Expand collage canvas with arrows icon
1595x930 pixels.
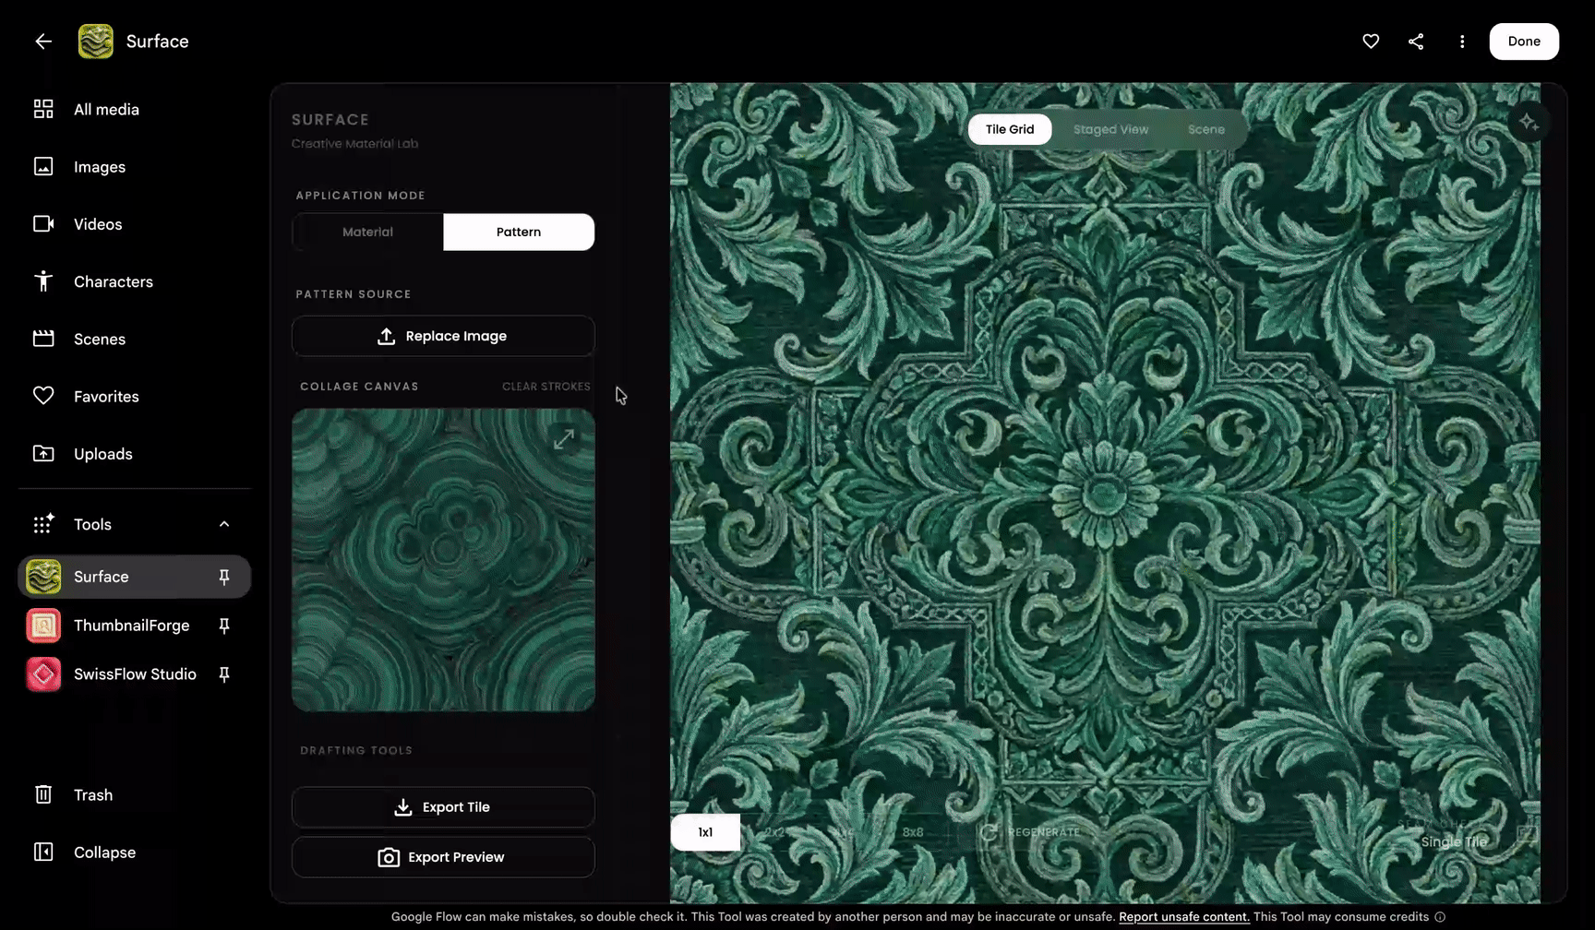564,439
